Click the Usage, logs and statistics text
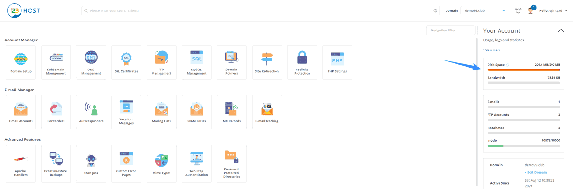 tap(503, 40)
